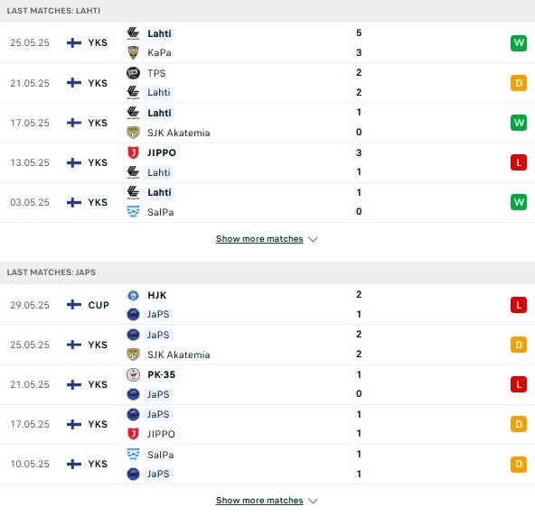Click the PK-35 team crest
Viewport: 535px width, 516px height.
[x=133, y=374]
